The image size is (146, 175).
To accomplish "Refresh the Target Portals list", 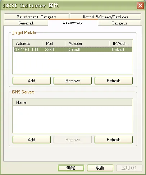I will coord(114,81).
